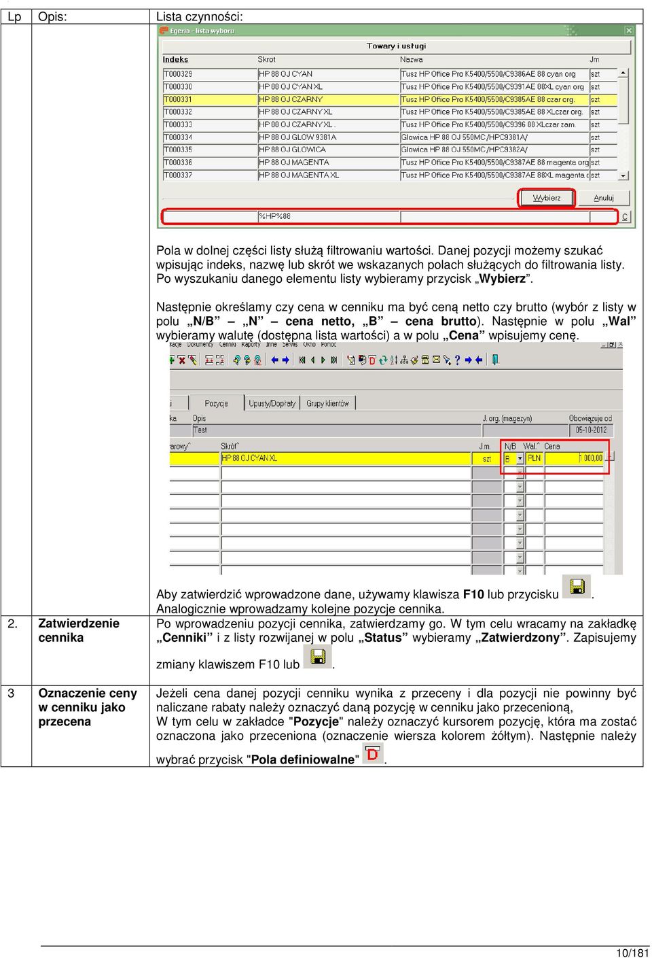Image resolution: width=652 pixels, height=958 pixels.
Task: Click the Egeria logo in the dialog title bar
Action: click(x=163, y=31)
